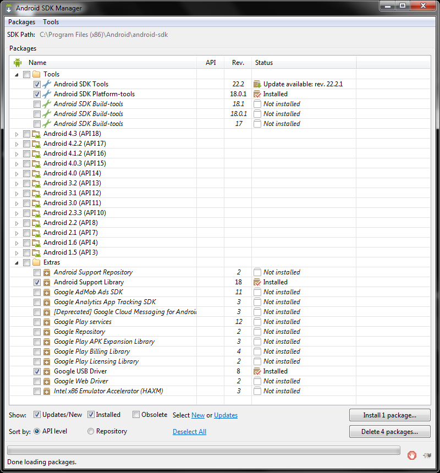Select the Google Play Licensing Library row text
Viewport: 440px width, 473px height.
96,361
